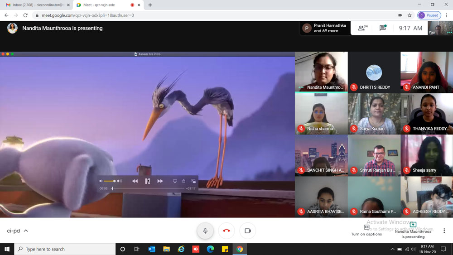Open Chrome's three-dot menu

(x=447, y=15)
